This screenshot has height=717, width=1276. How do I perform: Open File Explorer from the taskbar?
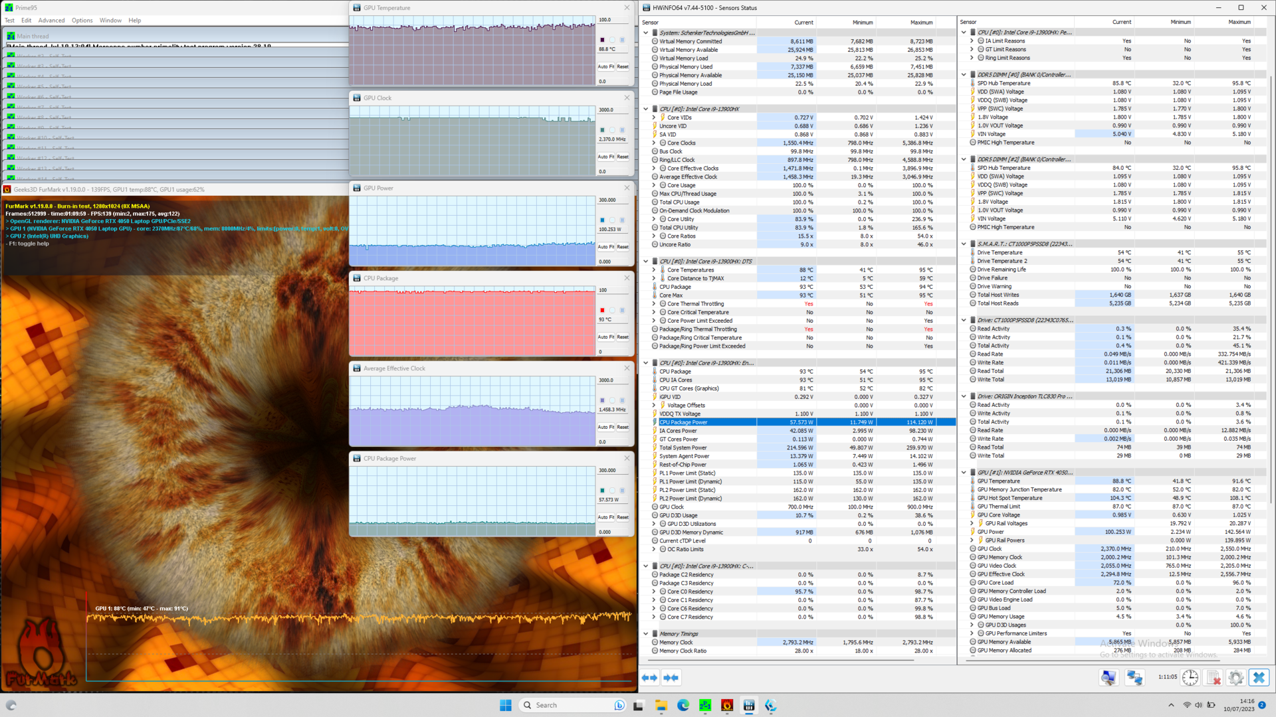[661, 706]
